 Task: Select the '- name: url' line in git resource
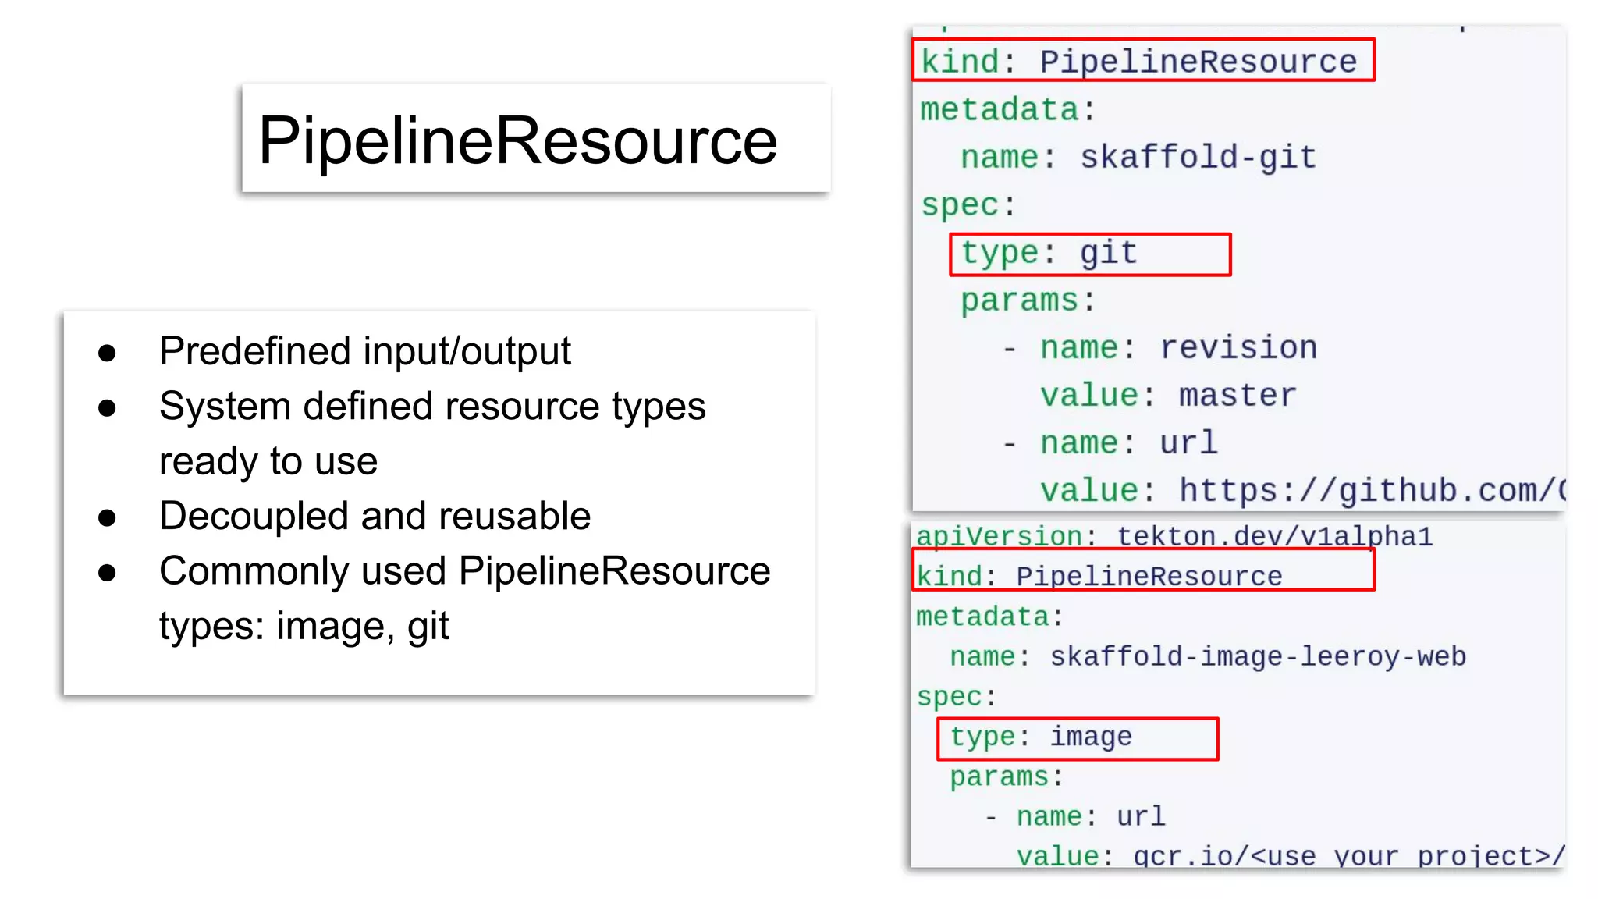1110,443
